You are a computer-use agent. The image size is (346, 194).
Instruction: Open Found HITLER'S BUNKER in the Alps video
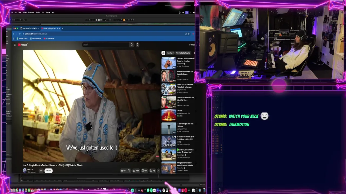169,154
